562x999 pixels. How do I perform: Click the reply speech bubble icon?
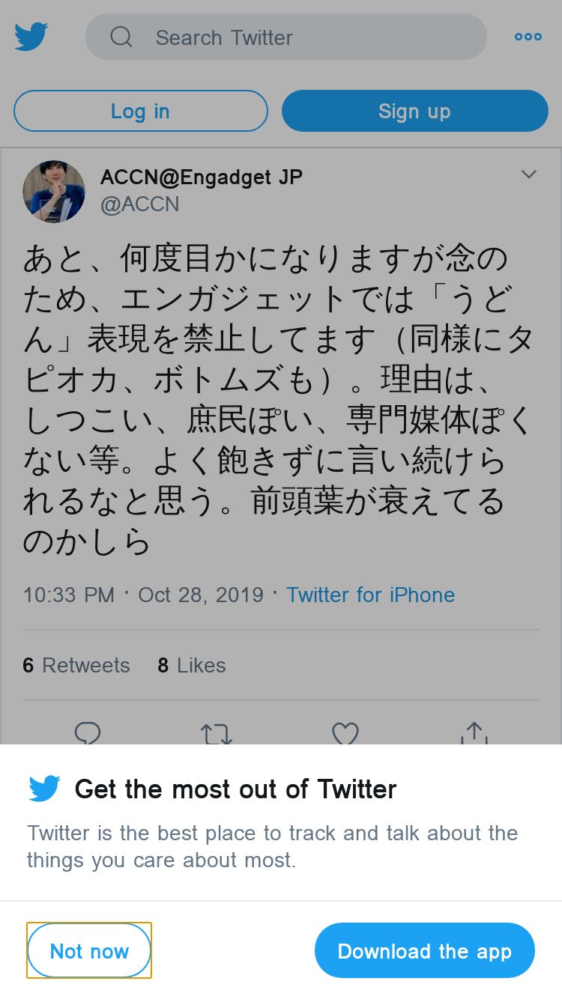click(x=88, y=733)
